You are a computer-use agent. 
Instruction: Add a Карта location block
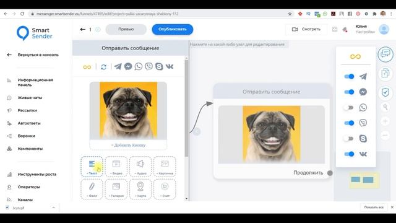(140, 189)
